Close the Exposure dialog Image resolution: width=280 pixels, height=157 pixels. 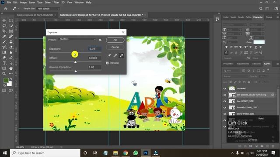point(123,32)
